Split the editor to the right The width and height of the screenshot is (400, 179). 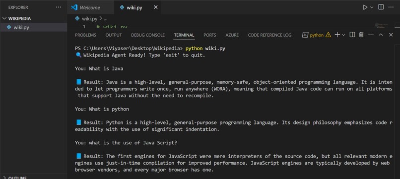pyautogui.click(x=381, y=7)
